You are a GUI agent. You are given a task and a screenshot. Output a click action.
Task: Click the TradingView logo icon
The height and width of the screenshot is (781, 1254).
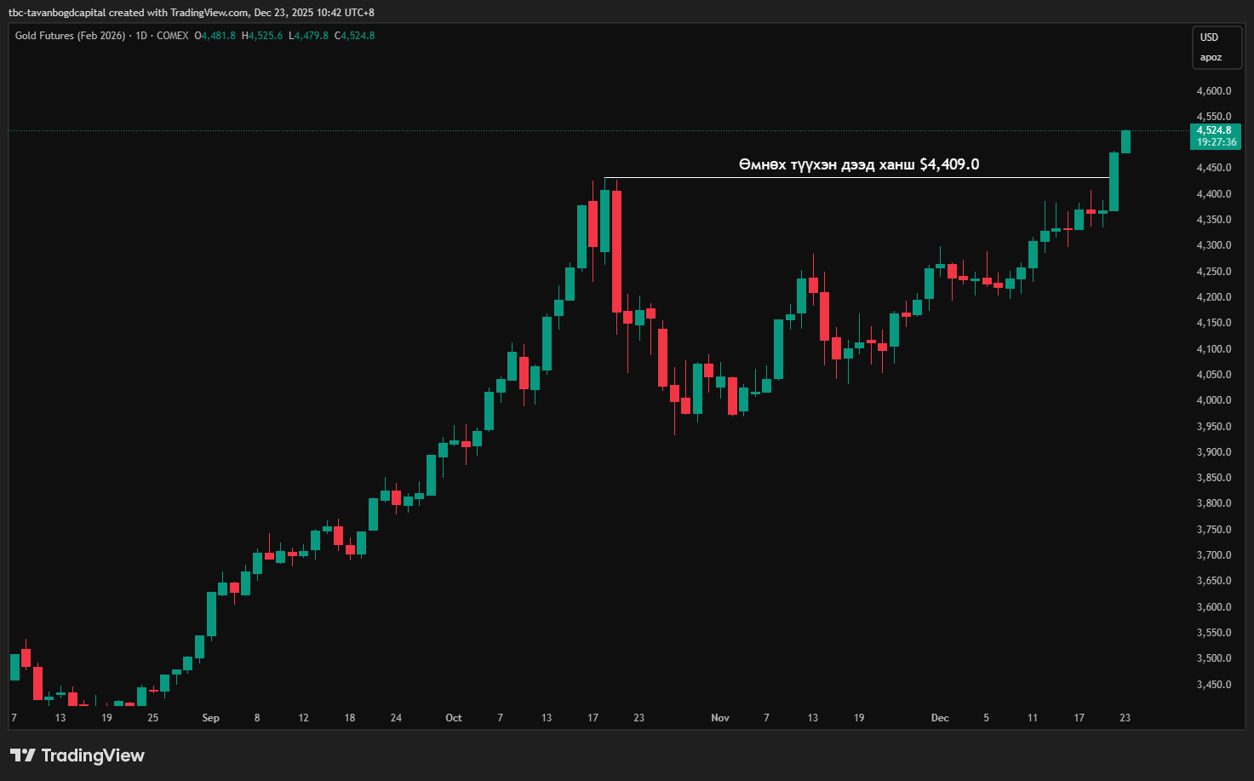tap(23, 755)
